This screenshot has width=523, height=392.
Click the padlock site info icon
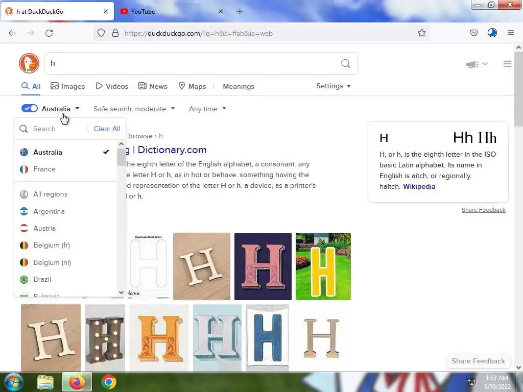(115, 33)
